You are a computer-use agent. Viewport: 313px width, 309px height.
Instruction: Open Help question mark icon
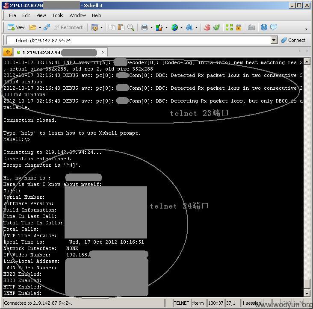pos(264,27)
